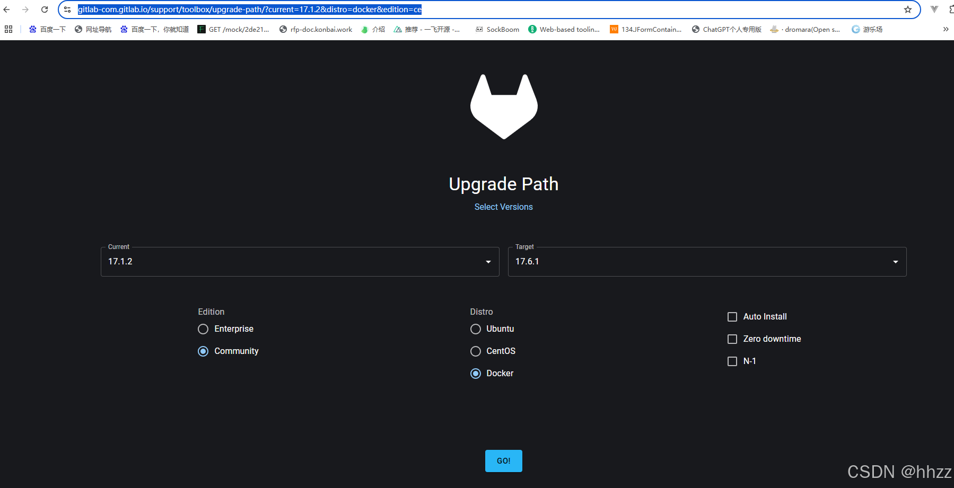The width and height of the screenshot is (954, 488).
Task: Open the 游乐场 bookmark
Action: 867,29
